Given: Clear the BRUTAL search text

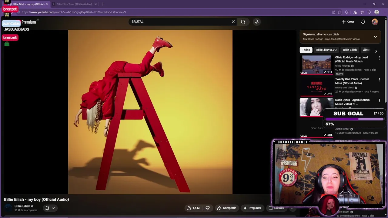Looking at the screenshot, I should pos(233,22).
